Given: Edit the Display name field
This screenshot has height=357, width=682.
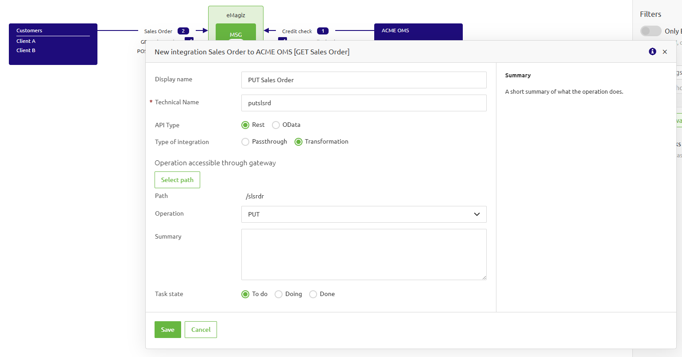Looking at the screenshot, I should [x=364, y=80].
